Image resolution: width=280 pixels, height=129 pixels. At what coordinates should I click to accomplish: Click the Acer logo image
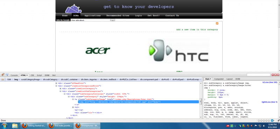pos(98,50)
